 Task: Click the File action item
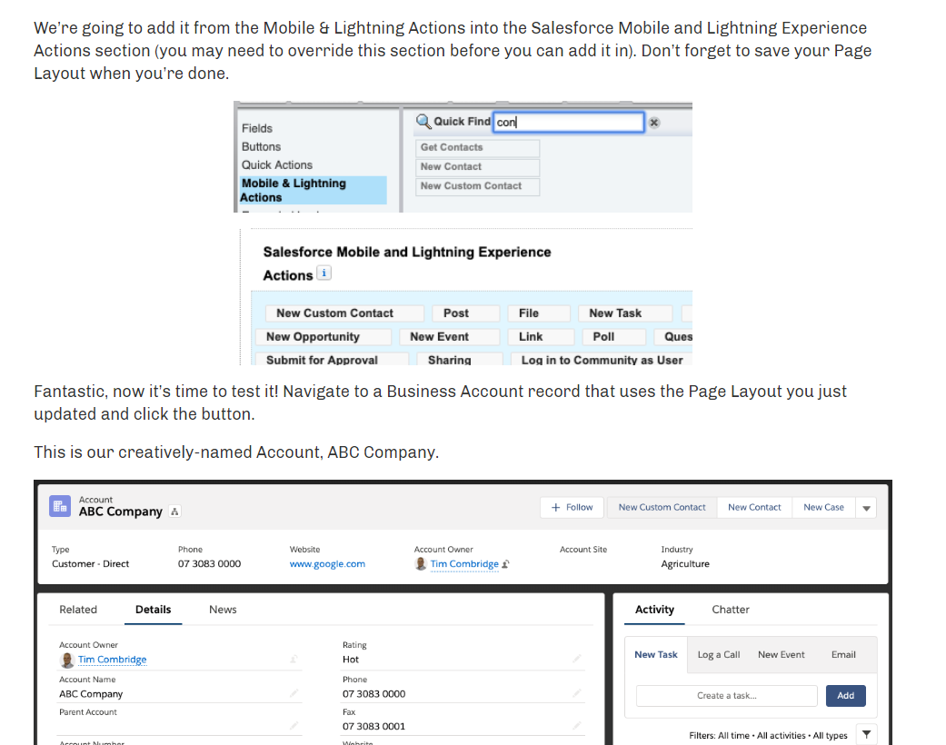[540, 313]
